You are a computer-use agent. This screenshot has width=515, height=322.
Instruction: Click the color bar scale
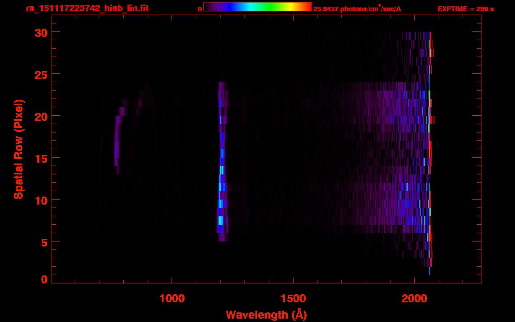coord(257,7)
